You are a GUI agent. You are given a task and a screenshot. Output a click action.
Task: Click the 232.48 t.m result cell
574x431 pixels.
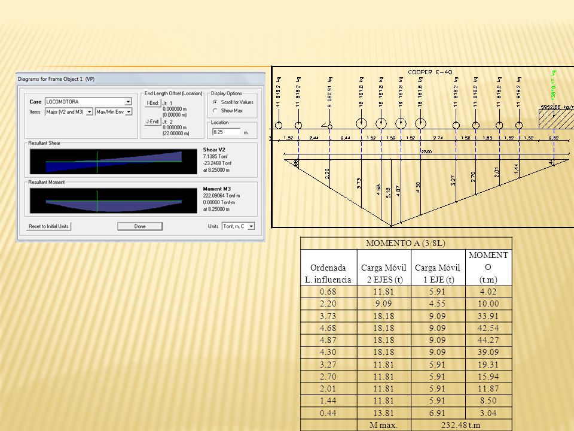point(461,425)
